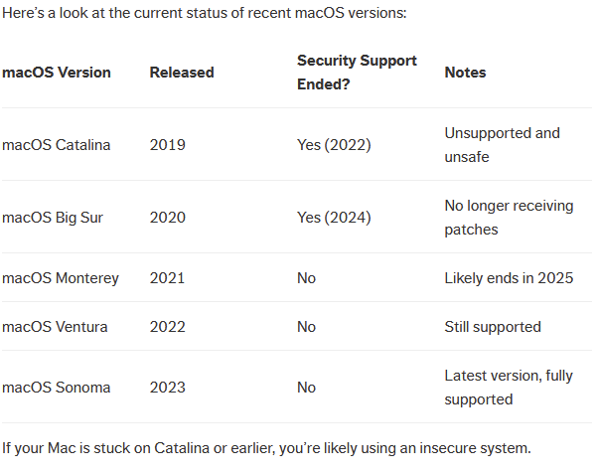
Task: Click the 'Likely ends in 2025' note
Action: (509, 278)
